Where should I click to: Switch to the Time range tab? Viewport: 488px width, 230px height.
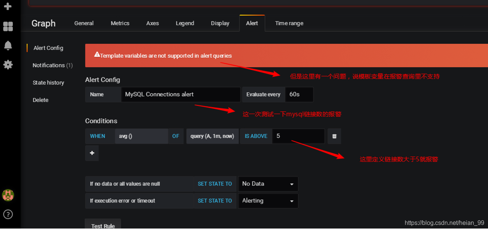[289, 23]
